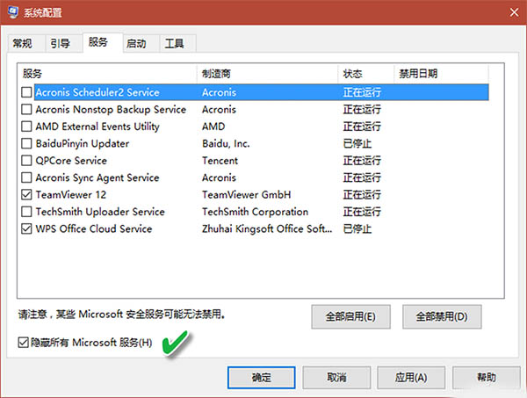Enable Acronis Scheduler2 Service checkbox

27,92
